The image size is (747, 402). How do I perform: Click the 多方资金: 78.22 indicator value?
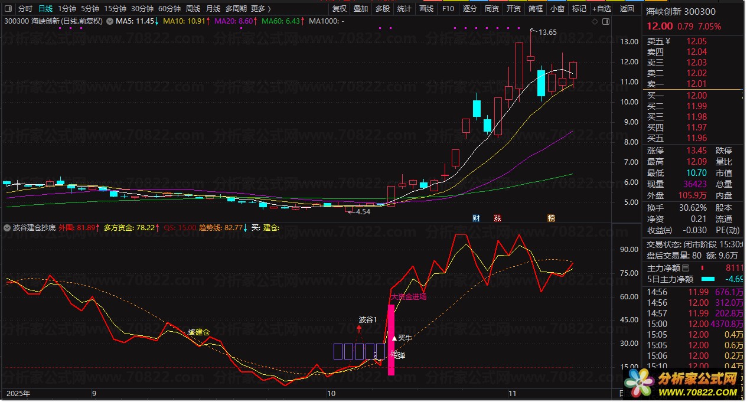[x=132, y=227]
